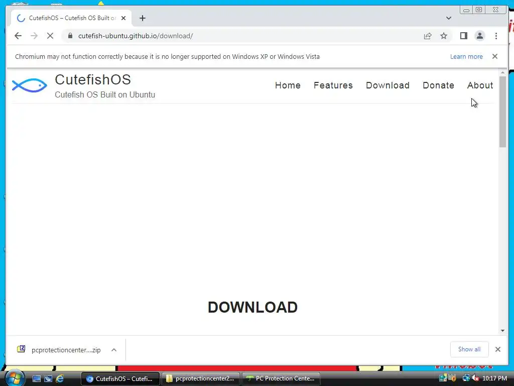
Task: Open the side panel
Action: point(463,36)
